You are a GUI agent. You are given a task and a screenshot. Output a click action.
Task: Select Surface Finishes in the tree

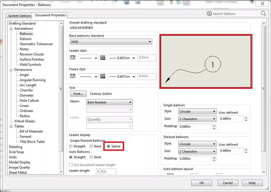pyautogui.click(x=32, y=59)
